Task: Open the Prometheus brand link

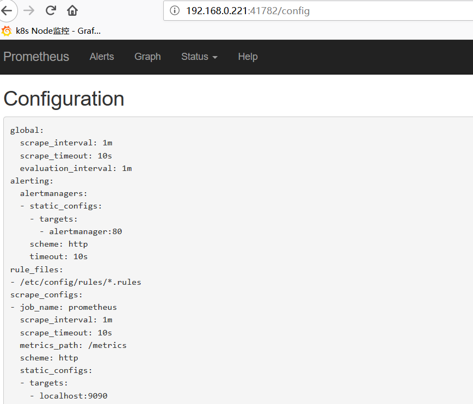Action: (36, 57)
